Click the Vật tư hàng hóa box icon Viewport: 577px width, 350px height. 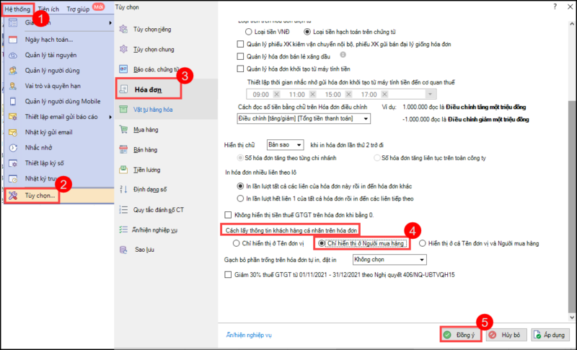tap(123, 109)
